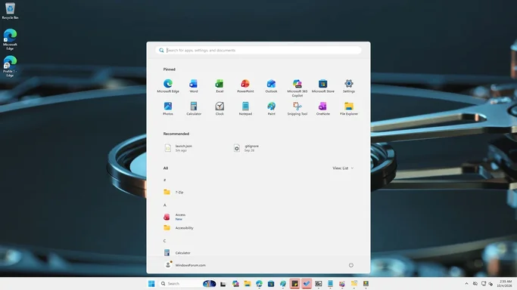Image resolution: width=517 pixels, height=290 pixels.
Task: Open Settings from the pinned apps
Action: [x=349, y=86]
